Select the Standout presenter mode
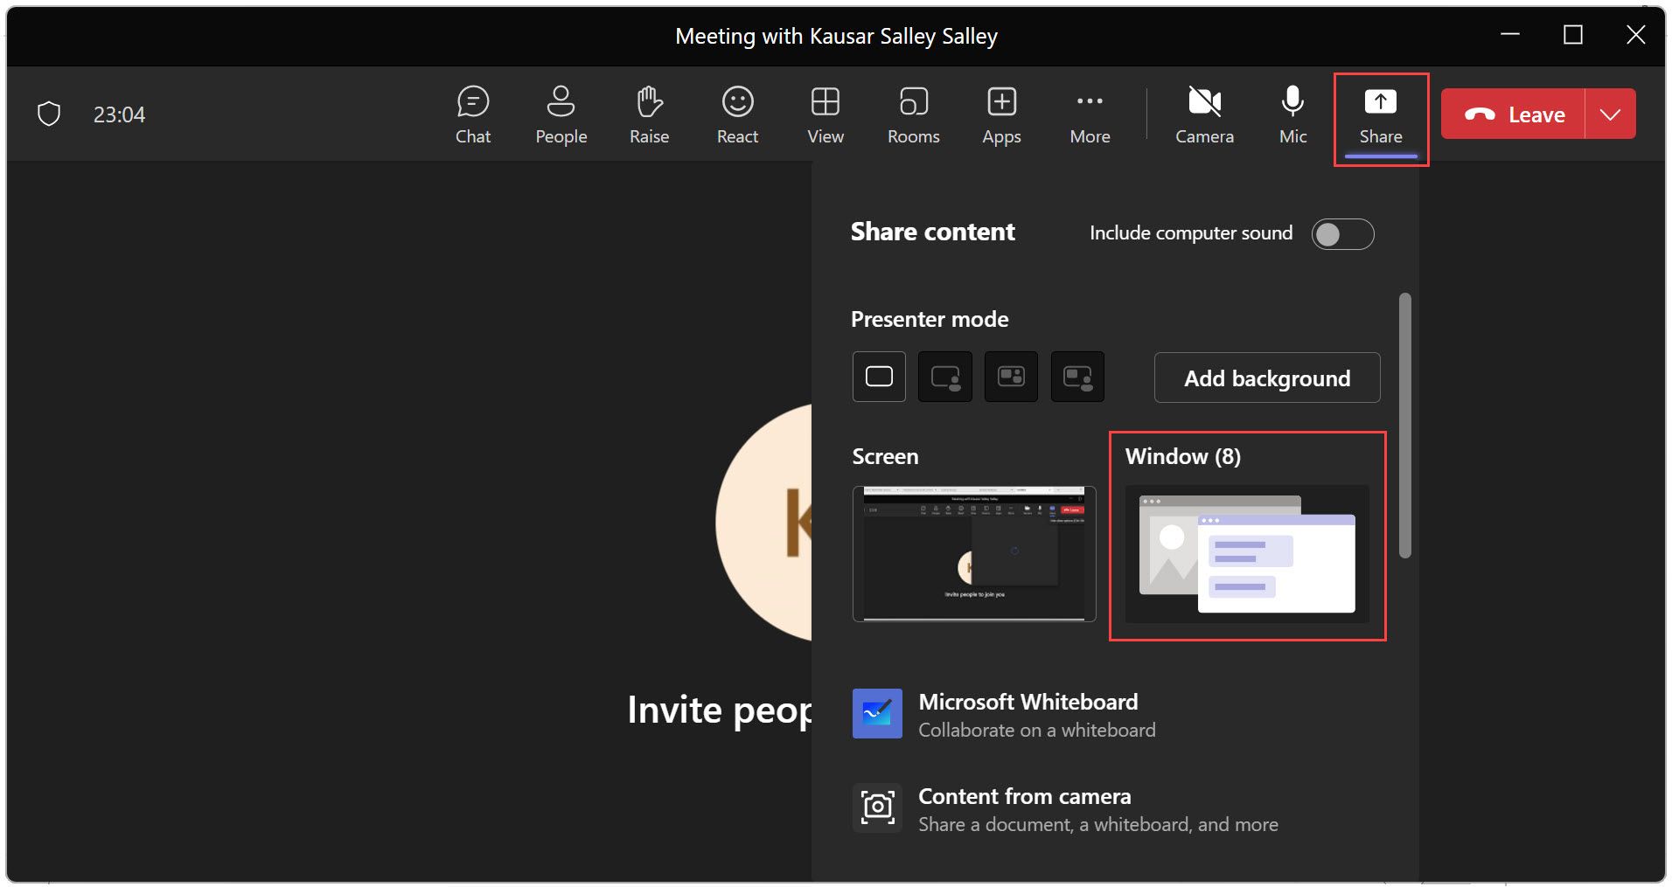Screen dimensions: 1672x887 [945, 376]
